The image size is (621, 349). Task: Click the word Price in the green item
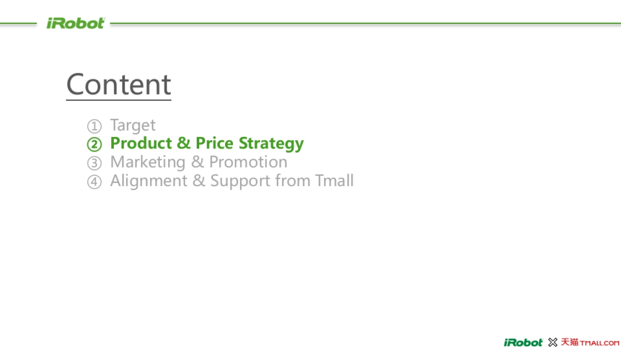pos(215,143)
